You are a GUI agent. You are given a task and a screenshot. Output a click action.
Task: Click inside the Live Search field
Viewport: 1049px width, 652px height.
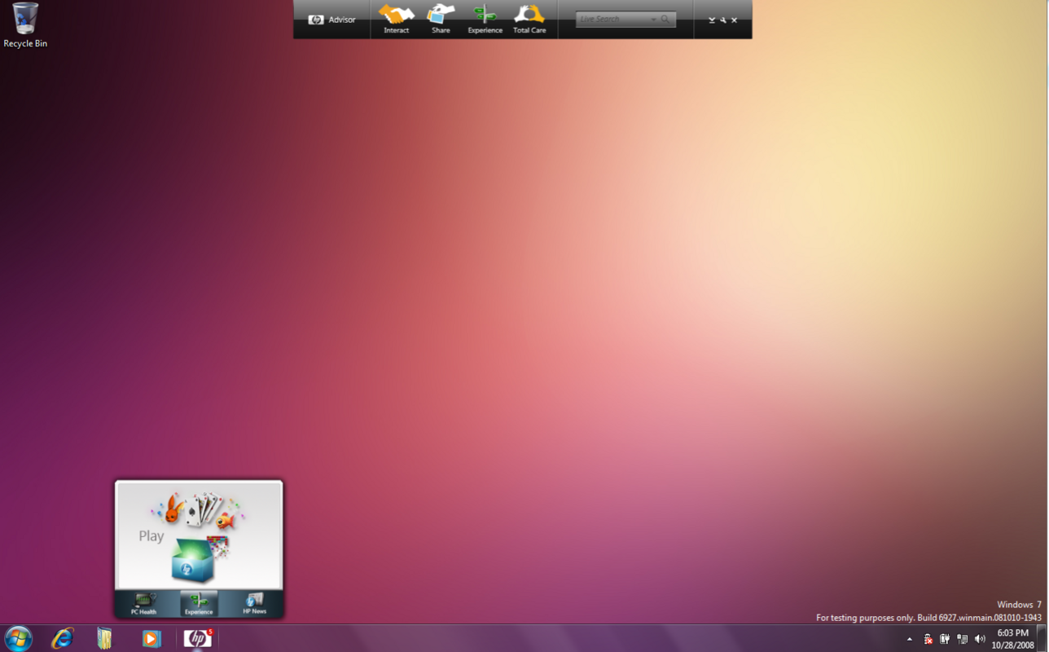[612, 19]
